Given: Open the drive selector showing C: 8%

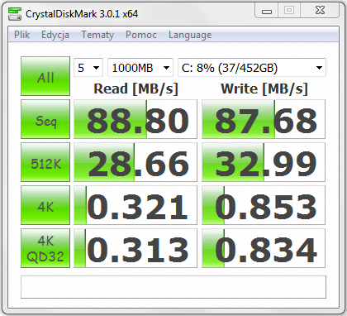Looking at the screenshot, I should click(x=252, y=68).
